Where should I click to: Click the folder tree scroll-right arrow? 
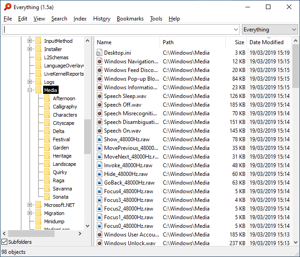point(80,233)
